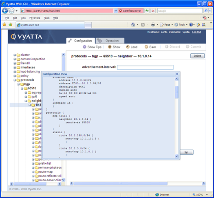Go back with the browser Back arrow
Image resolution: width=214 pixels, height=198 pixels.
tap(5, 11)
